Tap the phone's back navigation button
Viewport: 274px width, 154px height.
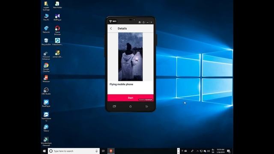146,107
